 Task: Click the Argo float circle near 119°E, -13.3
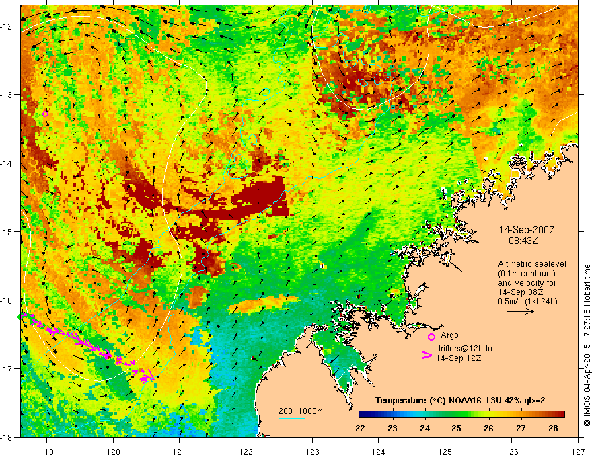tap(45, 114)
